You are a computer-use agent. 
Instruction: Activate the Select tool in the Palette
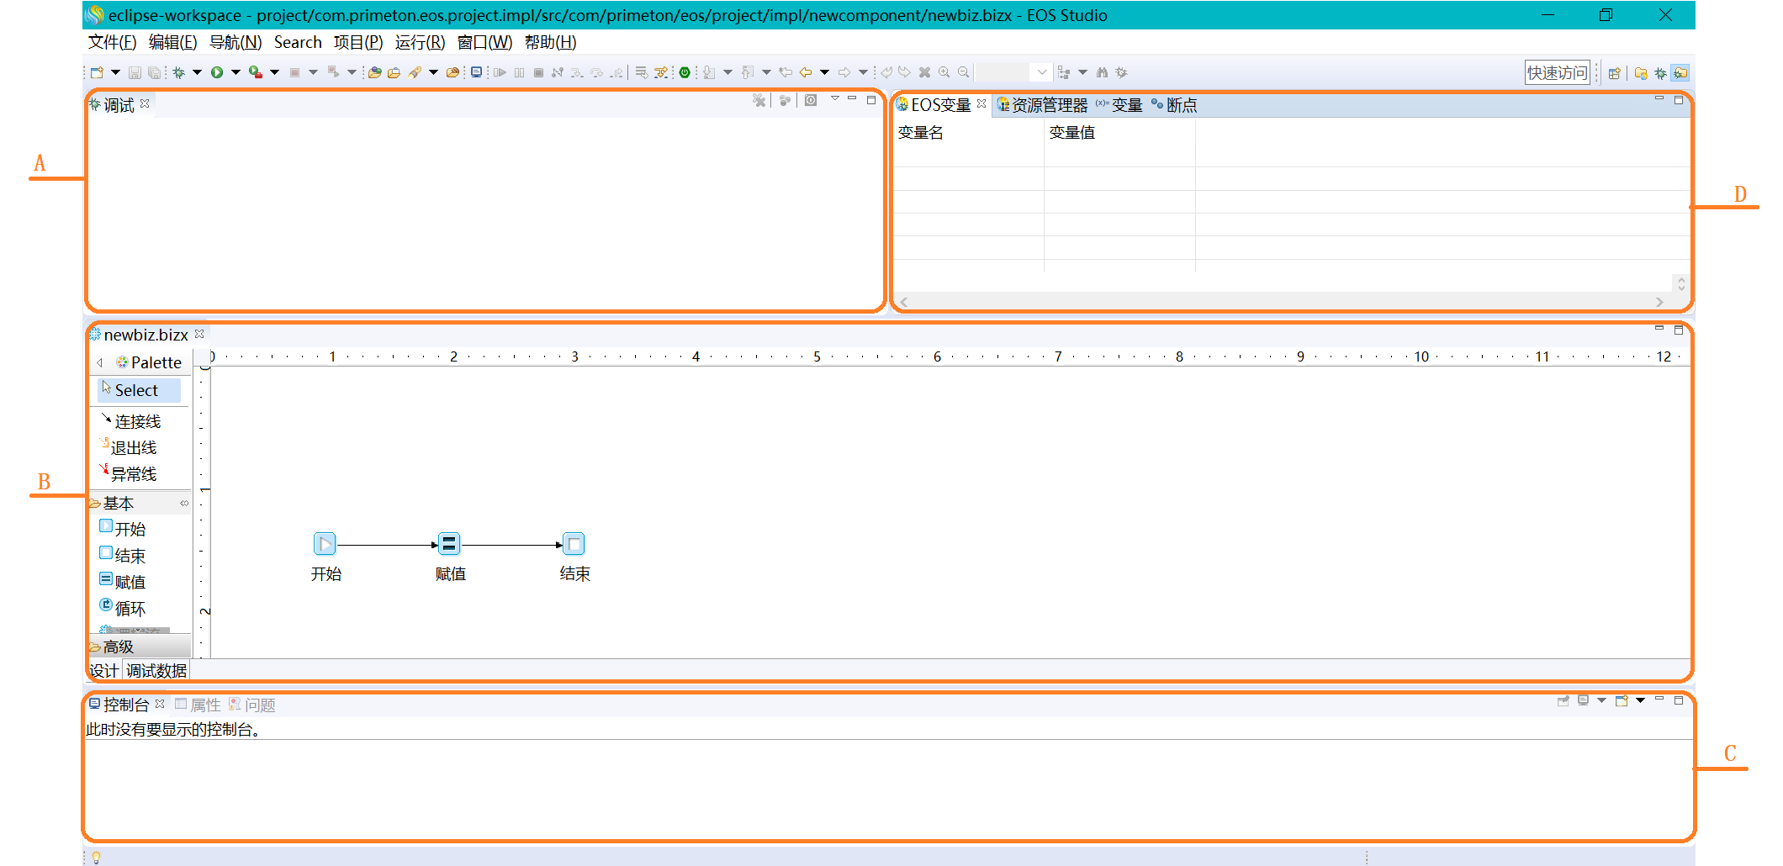pyautogui.click(x=136, y=390)
